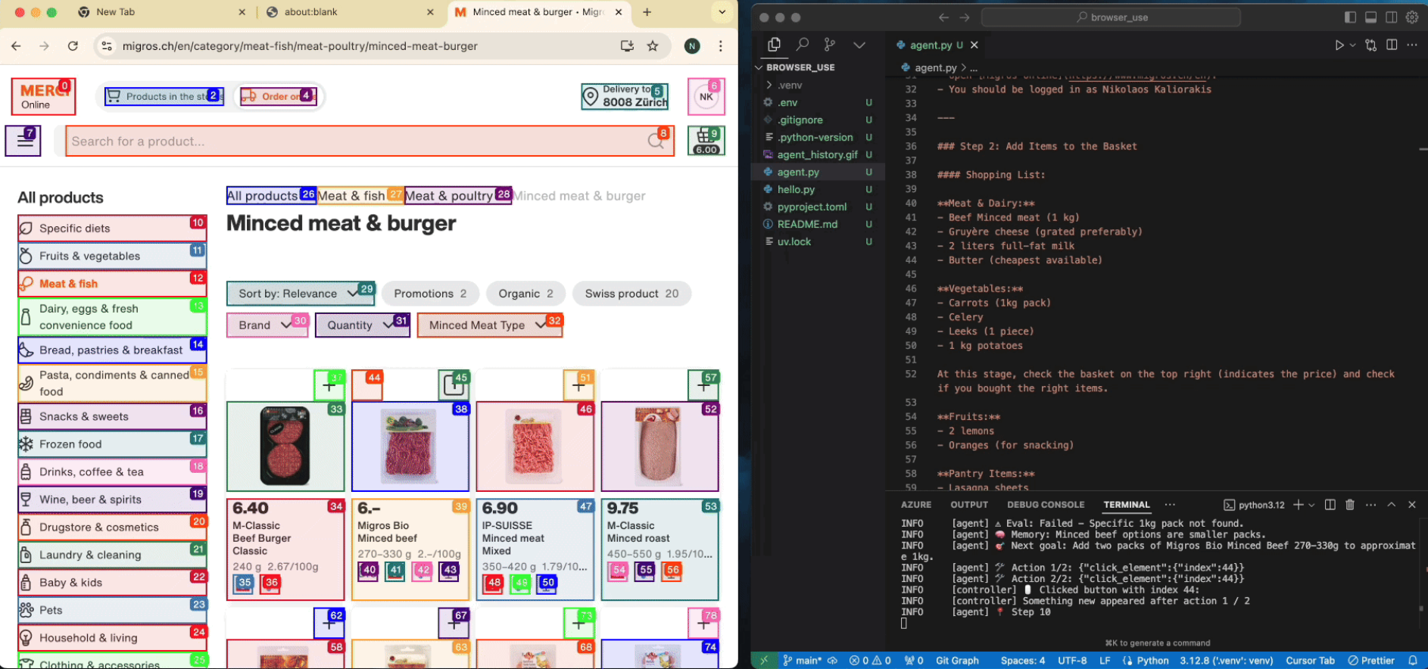Screen dimensions: 1428x669
Task: Add M-Classic Minced roast with plus button
Action: [703, 386]
